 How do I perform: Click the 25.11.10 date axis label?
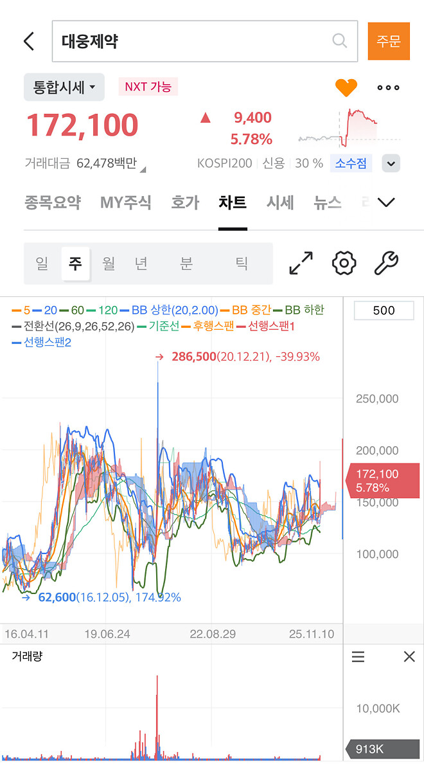312,634
